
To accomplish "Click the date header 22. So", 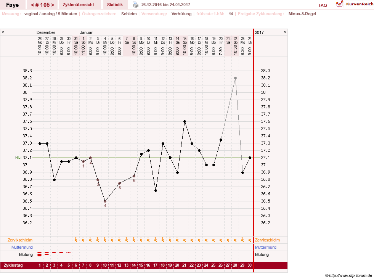I will pyautogui.click(x=236, y=40).
